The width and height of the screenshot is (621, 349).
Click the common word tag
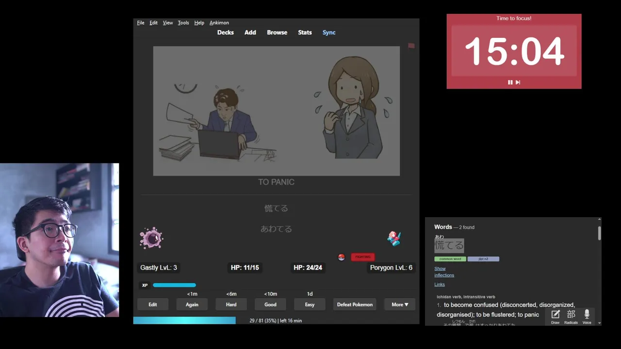[x=450, y=259]
